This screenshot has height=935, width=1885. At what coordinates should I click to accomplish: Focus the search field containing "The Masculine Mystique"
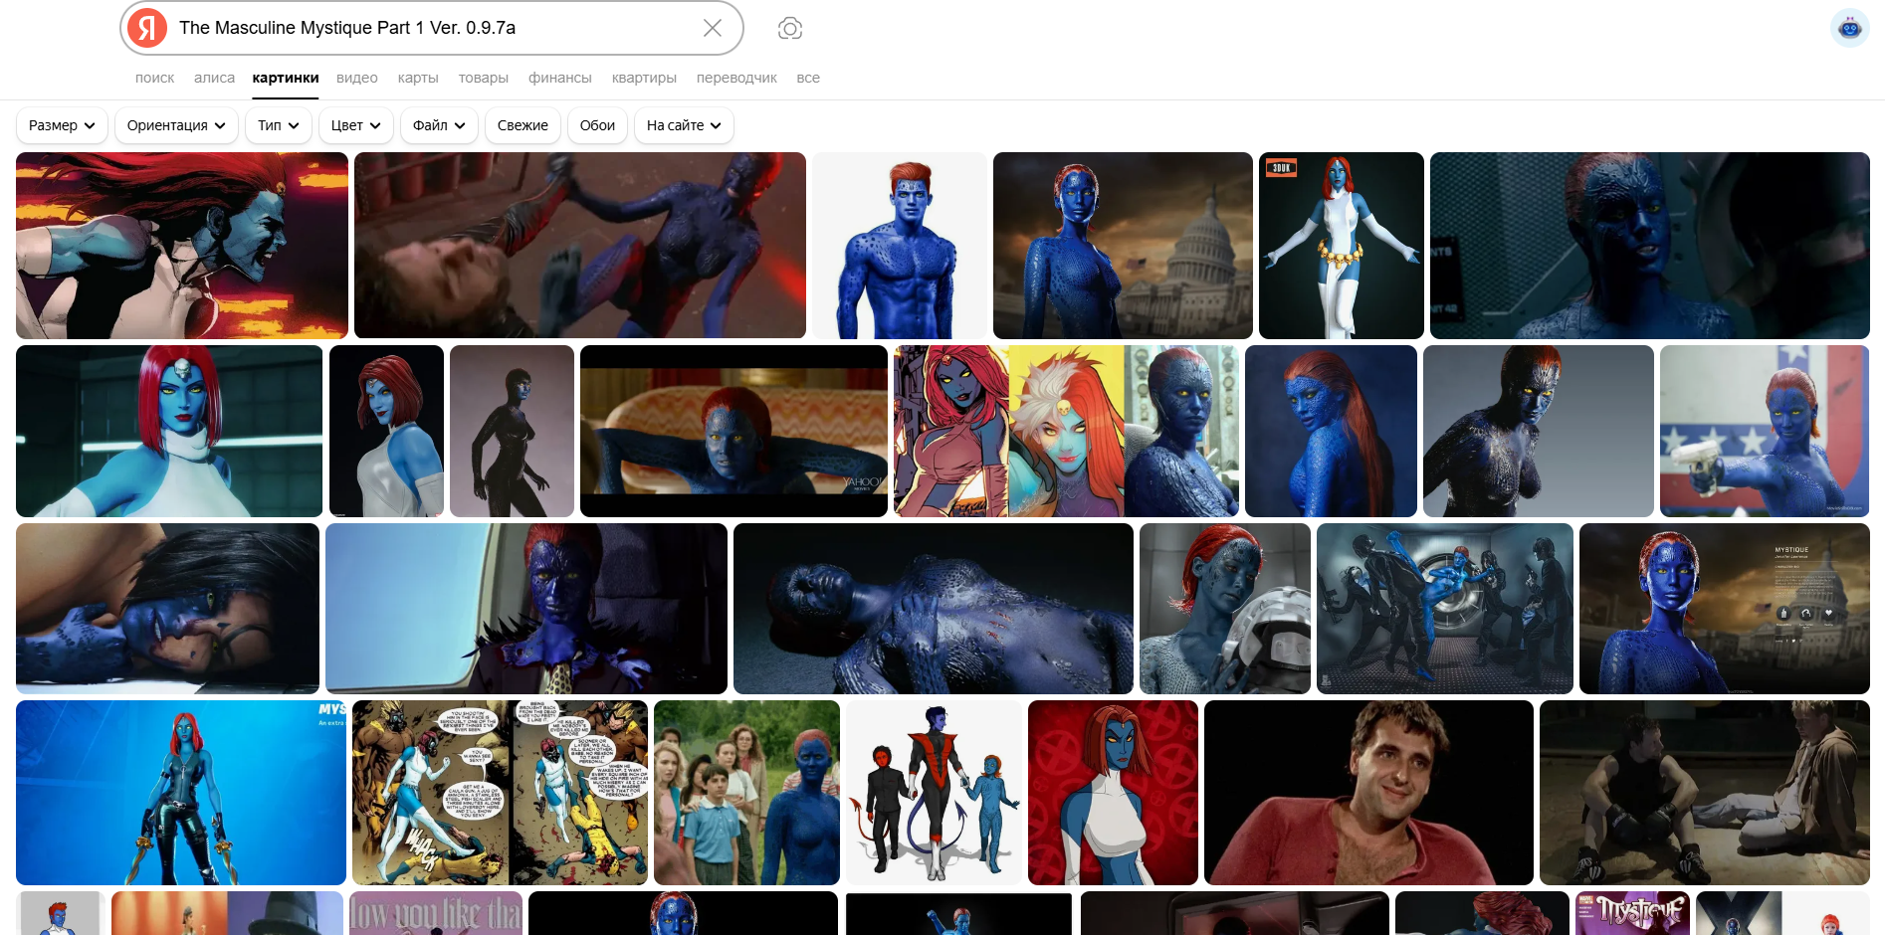(432, 28)
